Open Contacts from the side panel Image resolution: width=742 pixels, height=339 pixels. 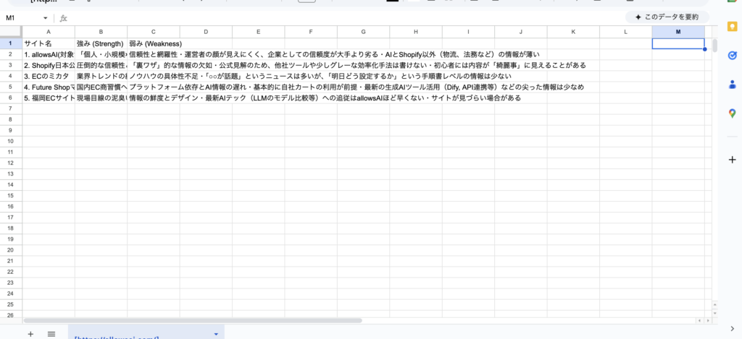click(x=732, y=84)
